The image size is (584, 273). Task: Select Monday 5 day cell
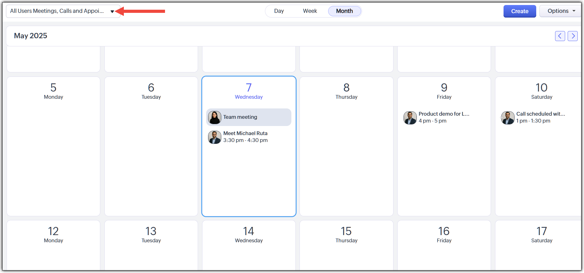point(53,146)
